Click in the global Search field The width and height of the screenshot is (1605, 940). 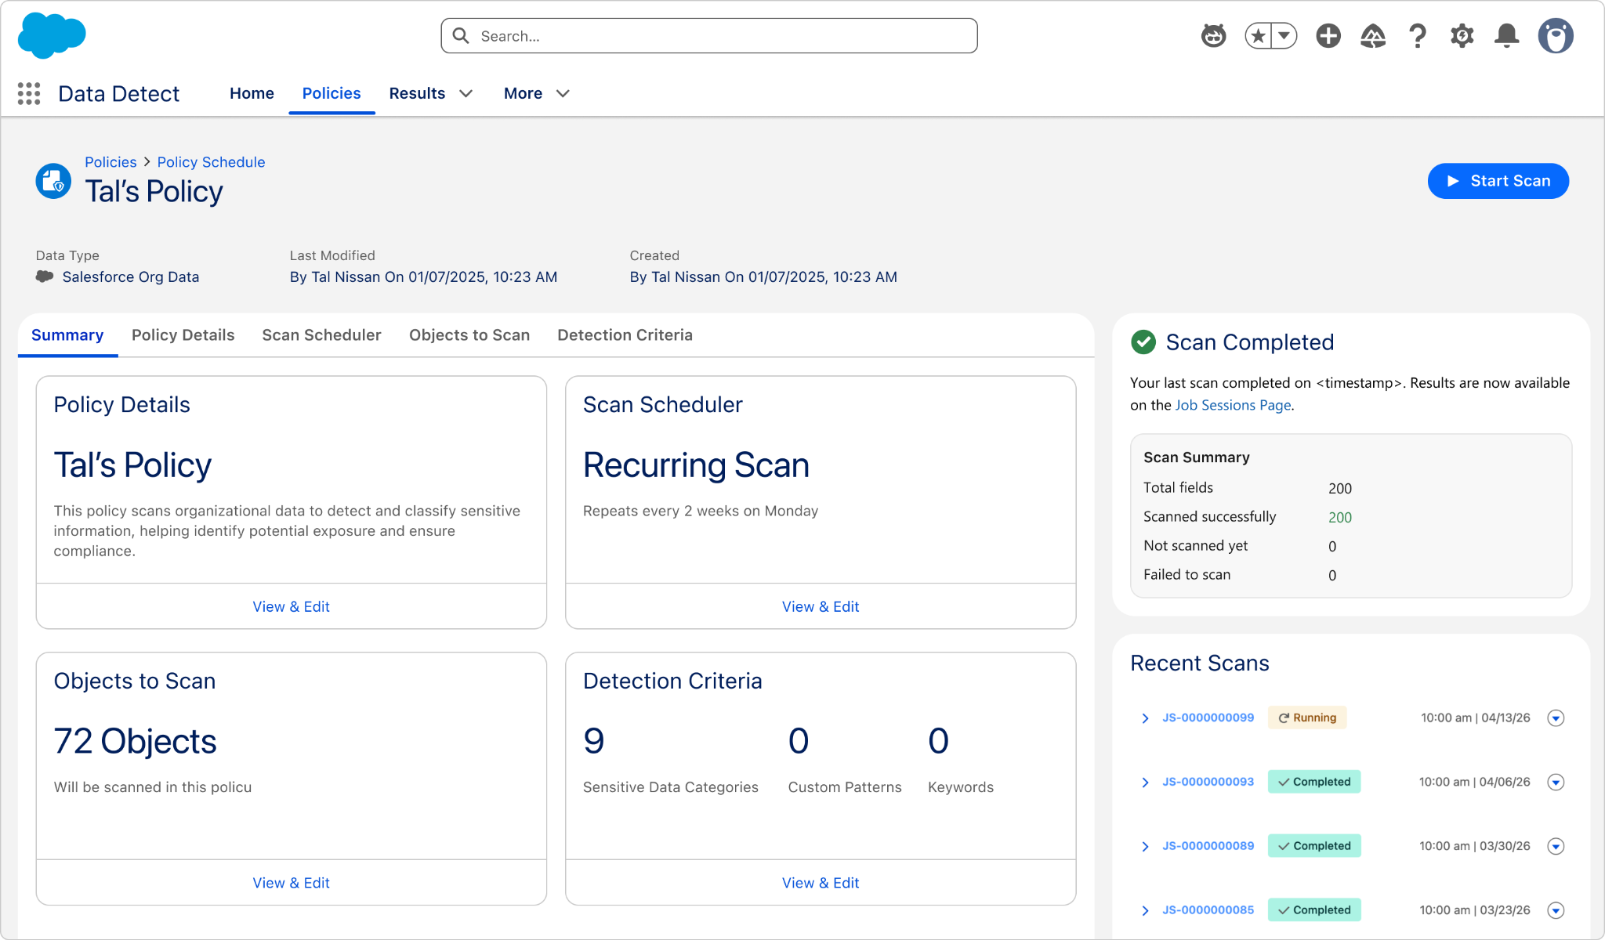pyautogui.click(x=709, y=36)
